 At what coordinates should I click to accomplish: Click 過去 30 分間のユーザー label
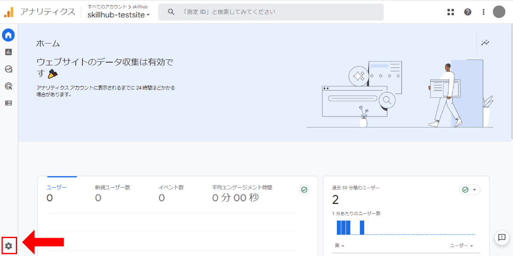coord(356,188)
